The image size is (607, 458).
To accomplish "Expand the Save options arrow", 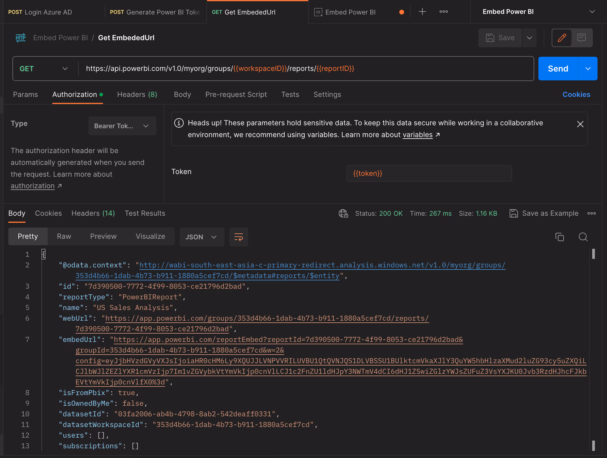I will pos(529,38).
